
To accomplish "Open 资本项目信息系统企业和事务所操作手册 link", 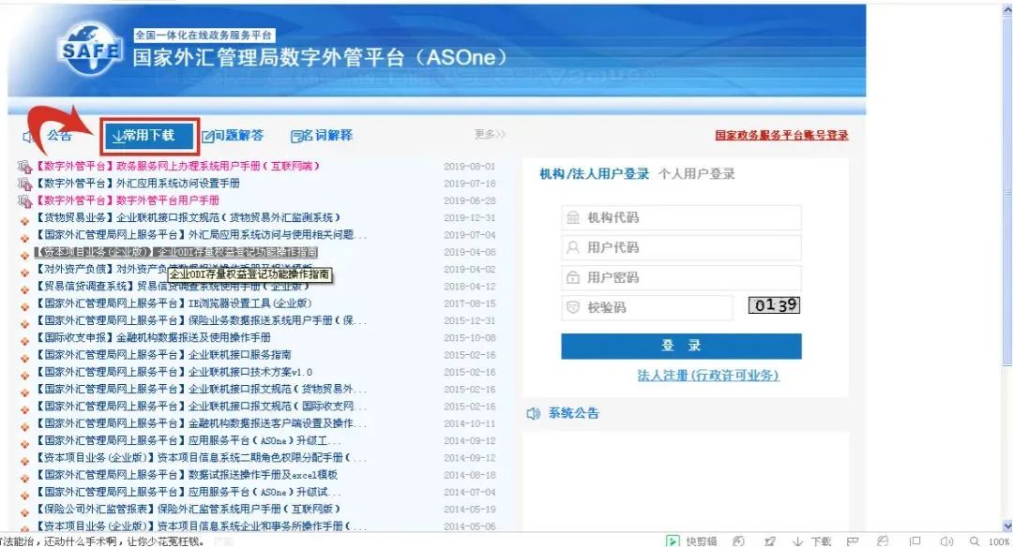I will [x=262, y=527].
